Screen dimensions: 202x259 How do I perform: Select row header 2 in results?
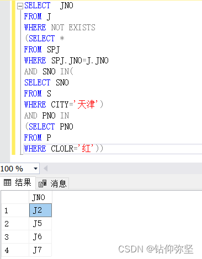click(15, 224)
